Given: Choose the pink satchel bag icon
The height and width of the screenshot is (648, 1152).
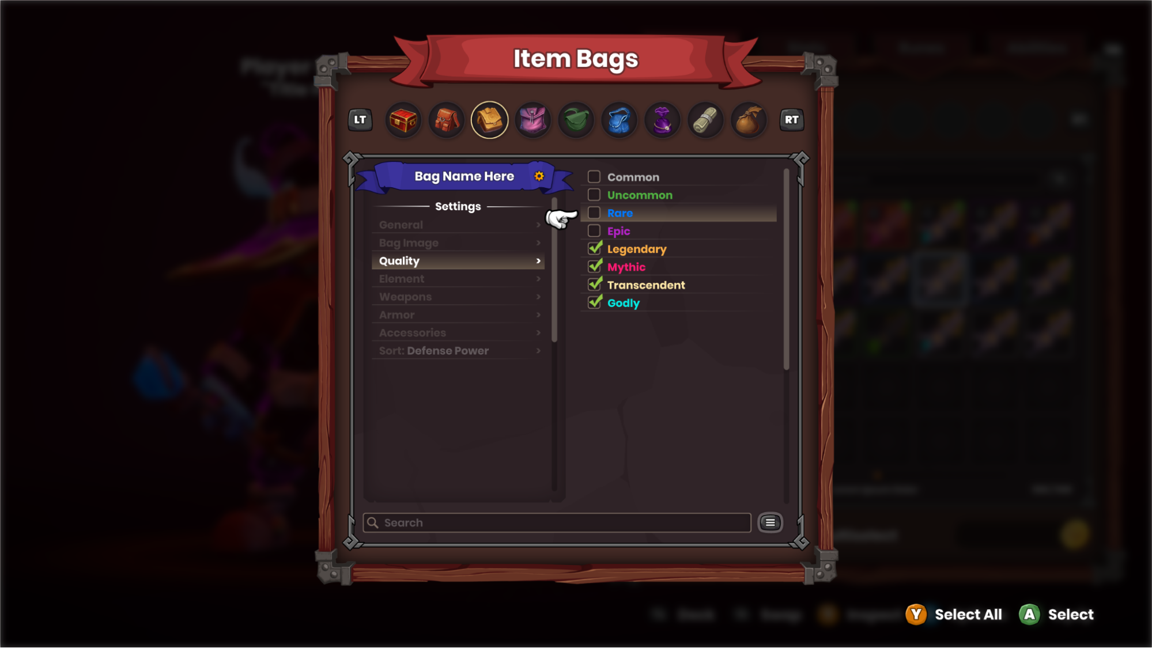Looking at the screenshot, I should [x=532, y=120].
